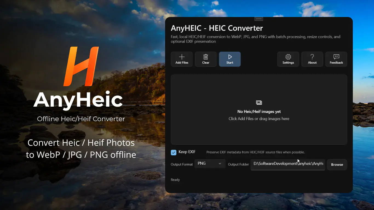Browse for an output folder
Image resolution: width=374 pixels, height=210 pixels.
coord(337,165)
